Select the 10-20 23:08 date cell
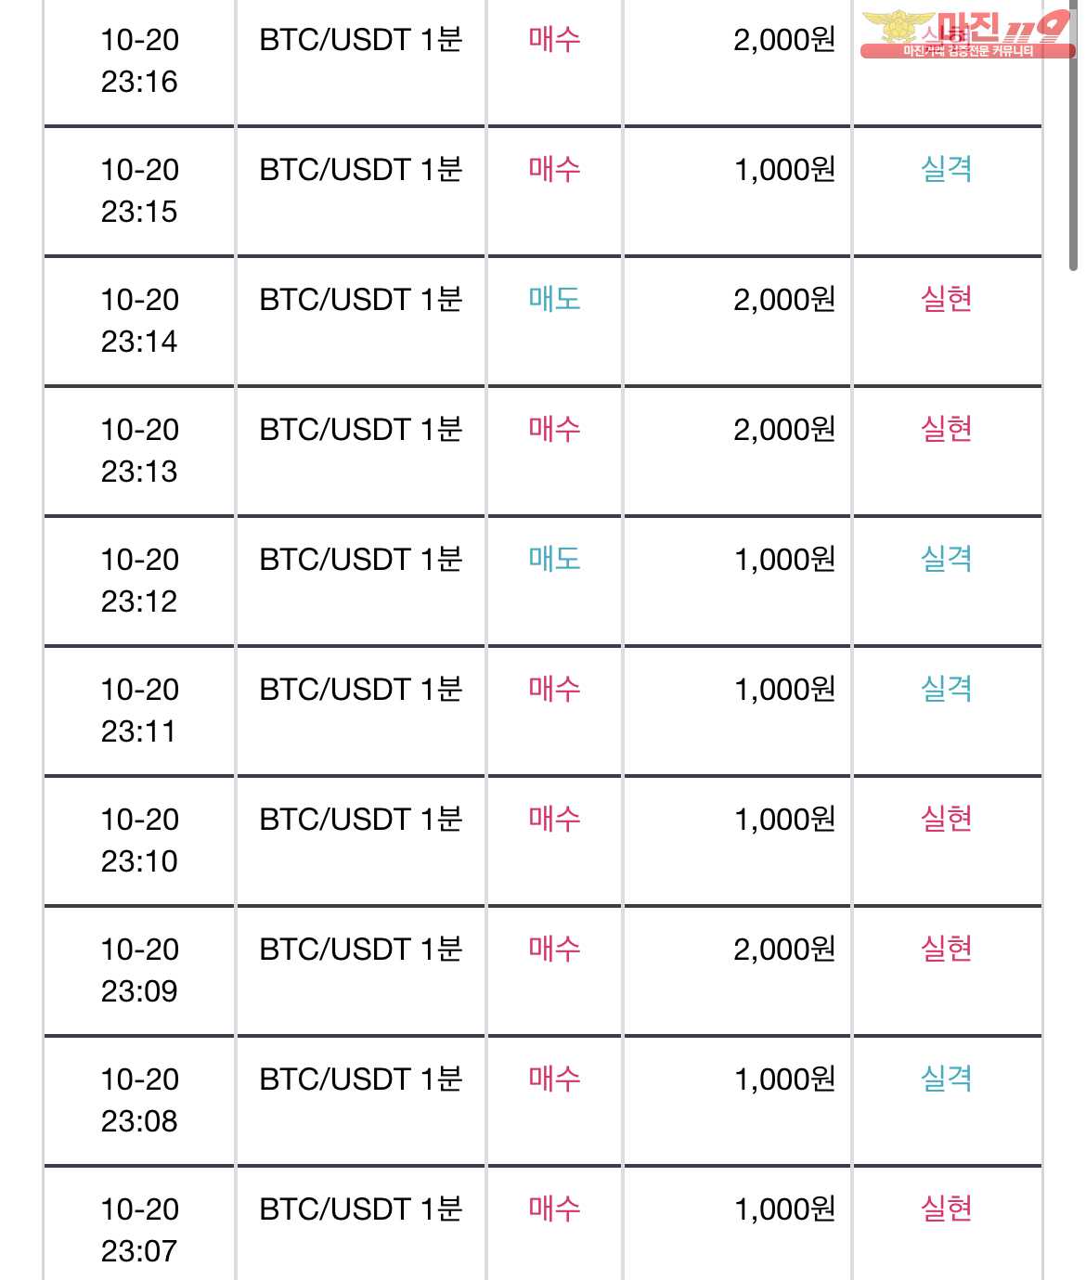 coord(139,1100)
